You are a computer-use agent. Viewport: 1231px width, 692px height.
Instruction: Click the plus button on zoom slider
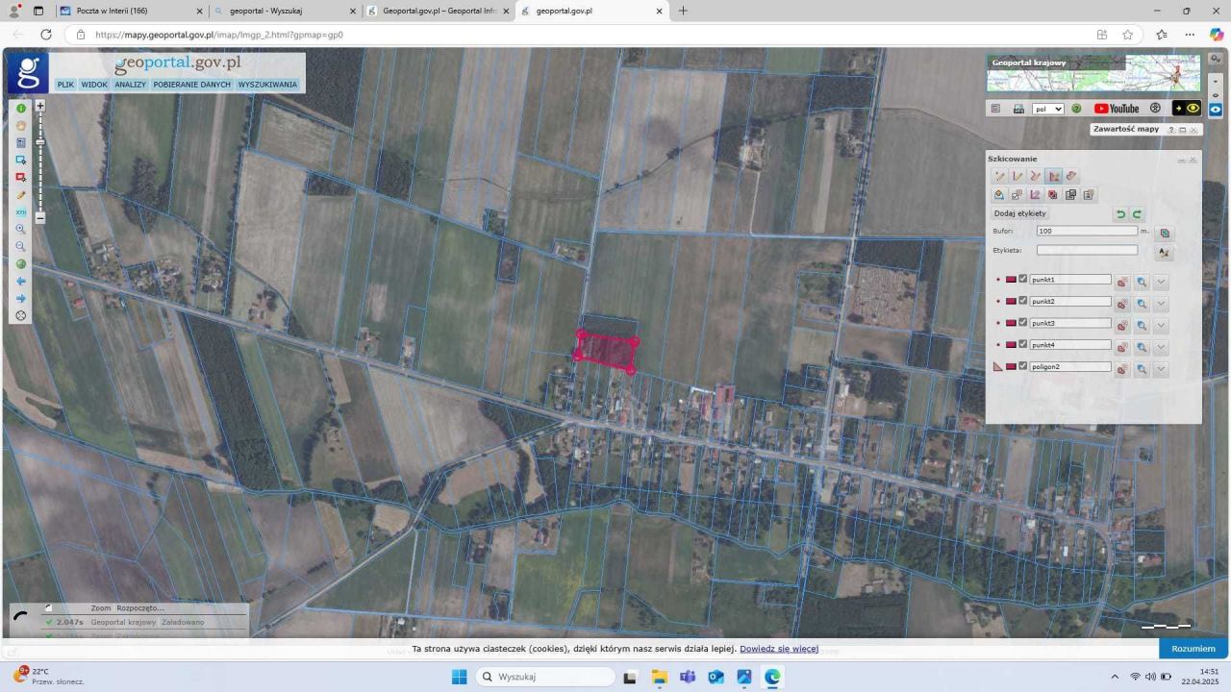40,106
